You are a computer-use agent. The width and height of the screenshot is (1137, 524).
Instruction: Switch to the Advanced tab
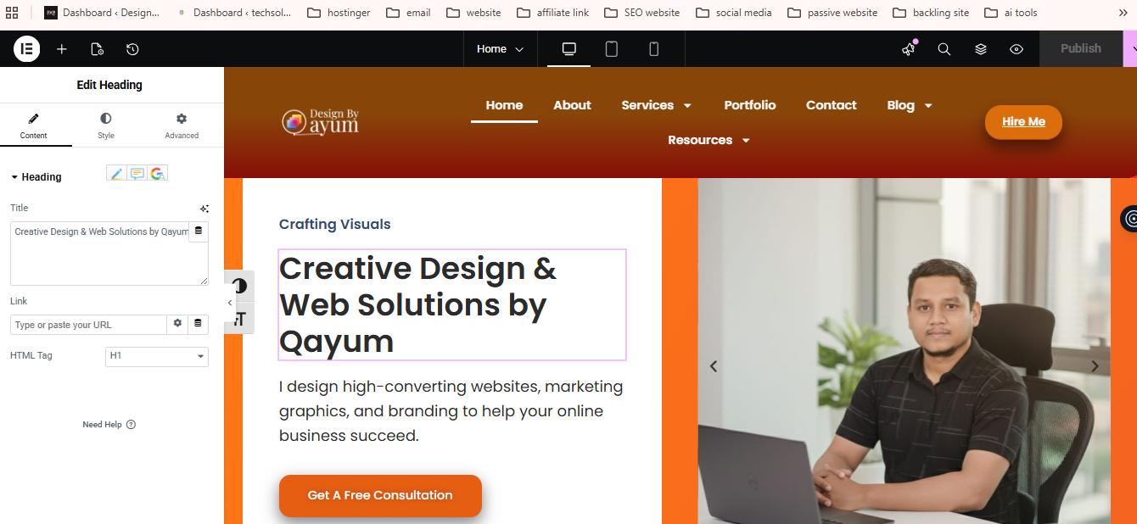point(182,125)
